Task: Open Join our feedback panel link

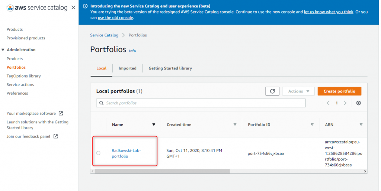Action: pos(28,136)
